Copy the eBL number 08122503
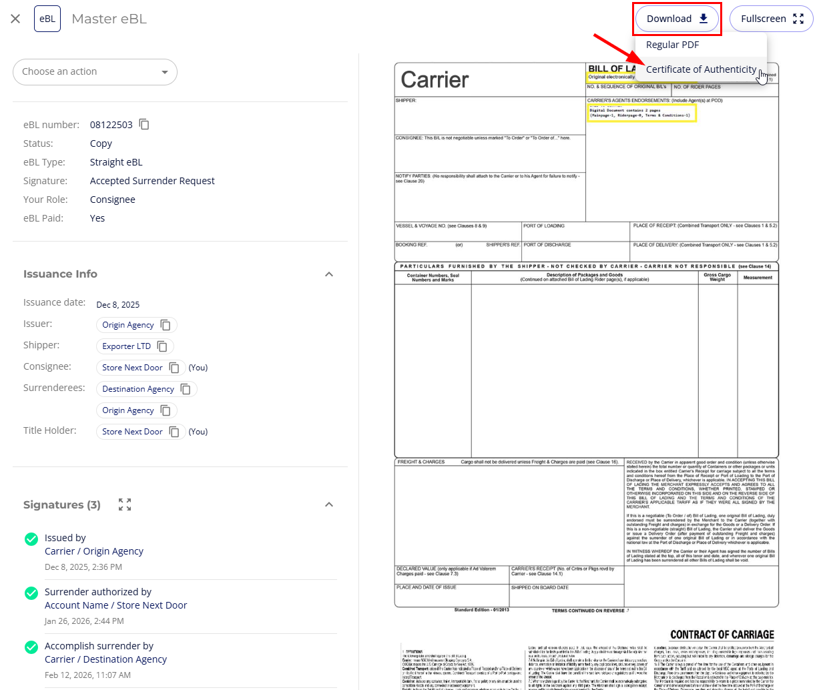The width and height of the screenshot is (825, 690). [x=144, y=124]
